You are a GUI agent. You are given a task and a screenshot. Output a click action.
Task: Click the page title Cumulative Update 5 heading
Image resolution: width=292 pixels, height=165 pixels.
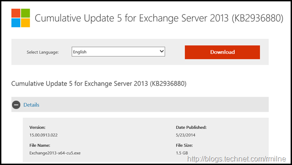point(159,18)
